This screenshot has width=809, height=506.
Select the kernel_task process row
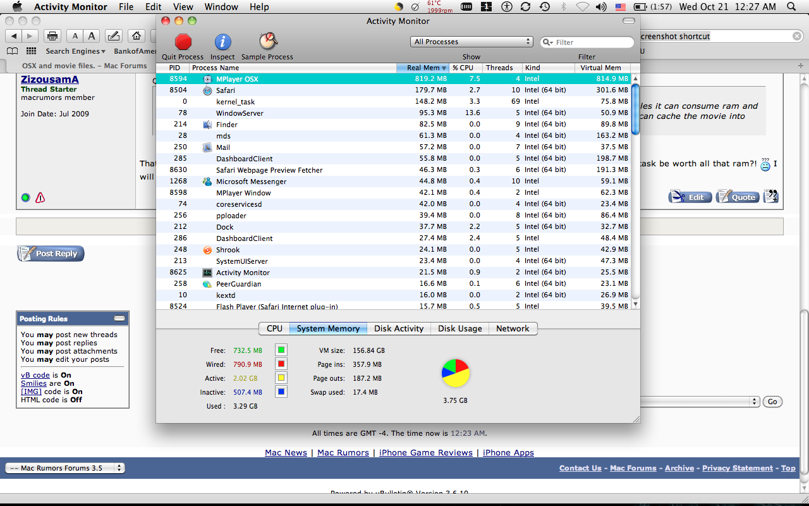(394, 102)
